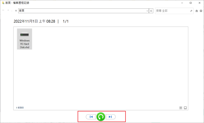Image resolution: width=204 pixels, height=123 pixels.
Task: Open the recent locations dropdown
Action: [x=12, y=11]
